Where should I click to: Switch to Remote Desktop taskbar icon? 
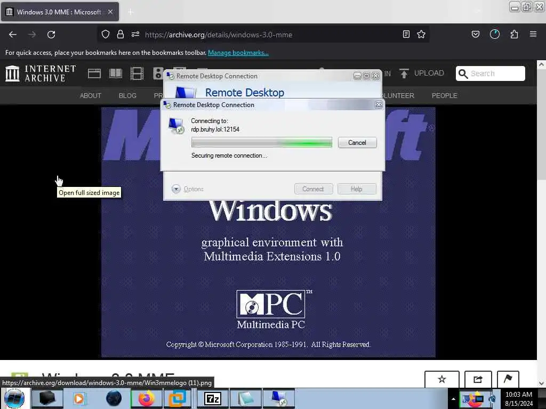(x=279, y=398)
